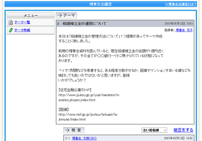
Task: Click the green pencil icon beside テーマ作成
Action: click(x=11, y=30)
